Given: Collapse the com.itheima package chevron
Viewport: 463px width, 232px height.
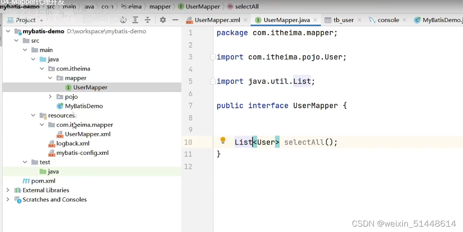Looking at the screenshot, I should pyautogui.click(x=42, y=69).
